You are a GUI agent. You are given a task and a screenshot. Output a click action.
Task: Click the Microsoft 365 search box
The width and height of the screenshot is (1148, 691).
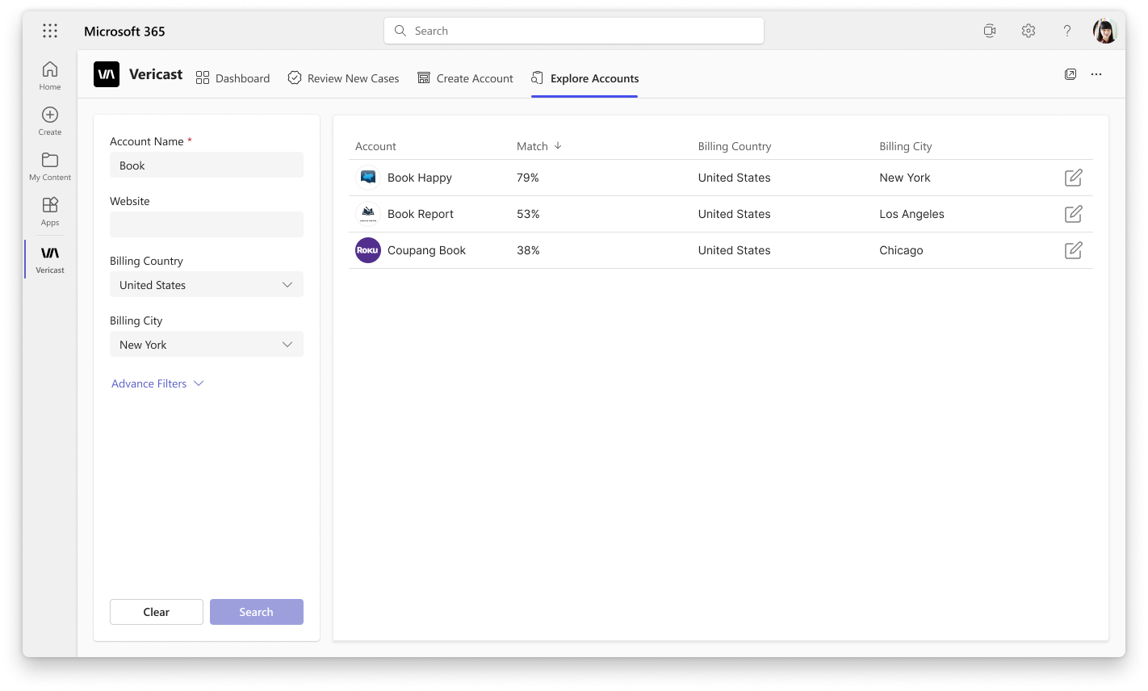[x=574, y=31]
